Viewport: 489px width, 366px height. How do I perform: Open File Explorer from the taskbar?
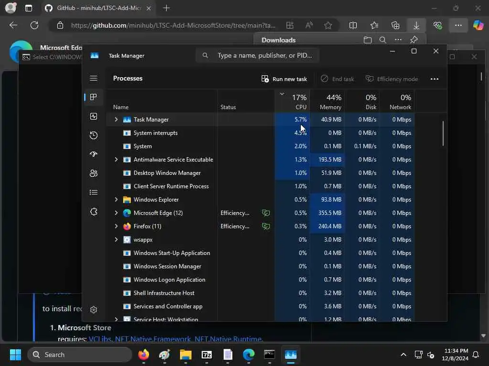tap(186, 355)
